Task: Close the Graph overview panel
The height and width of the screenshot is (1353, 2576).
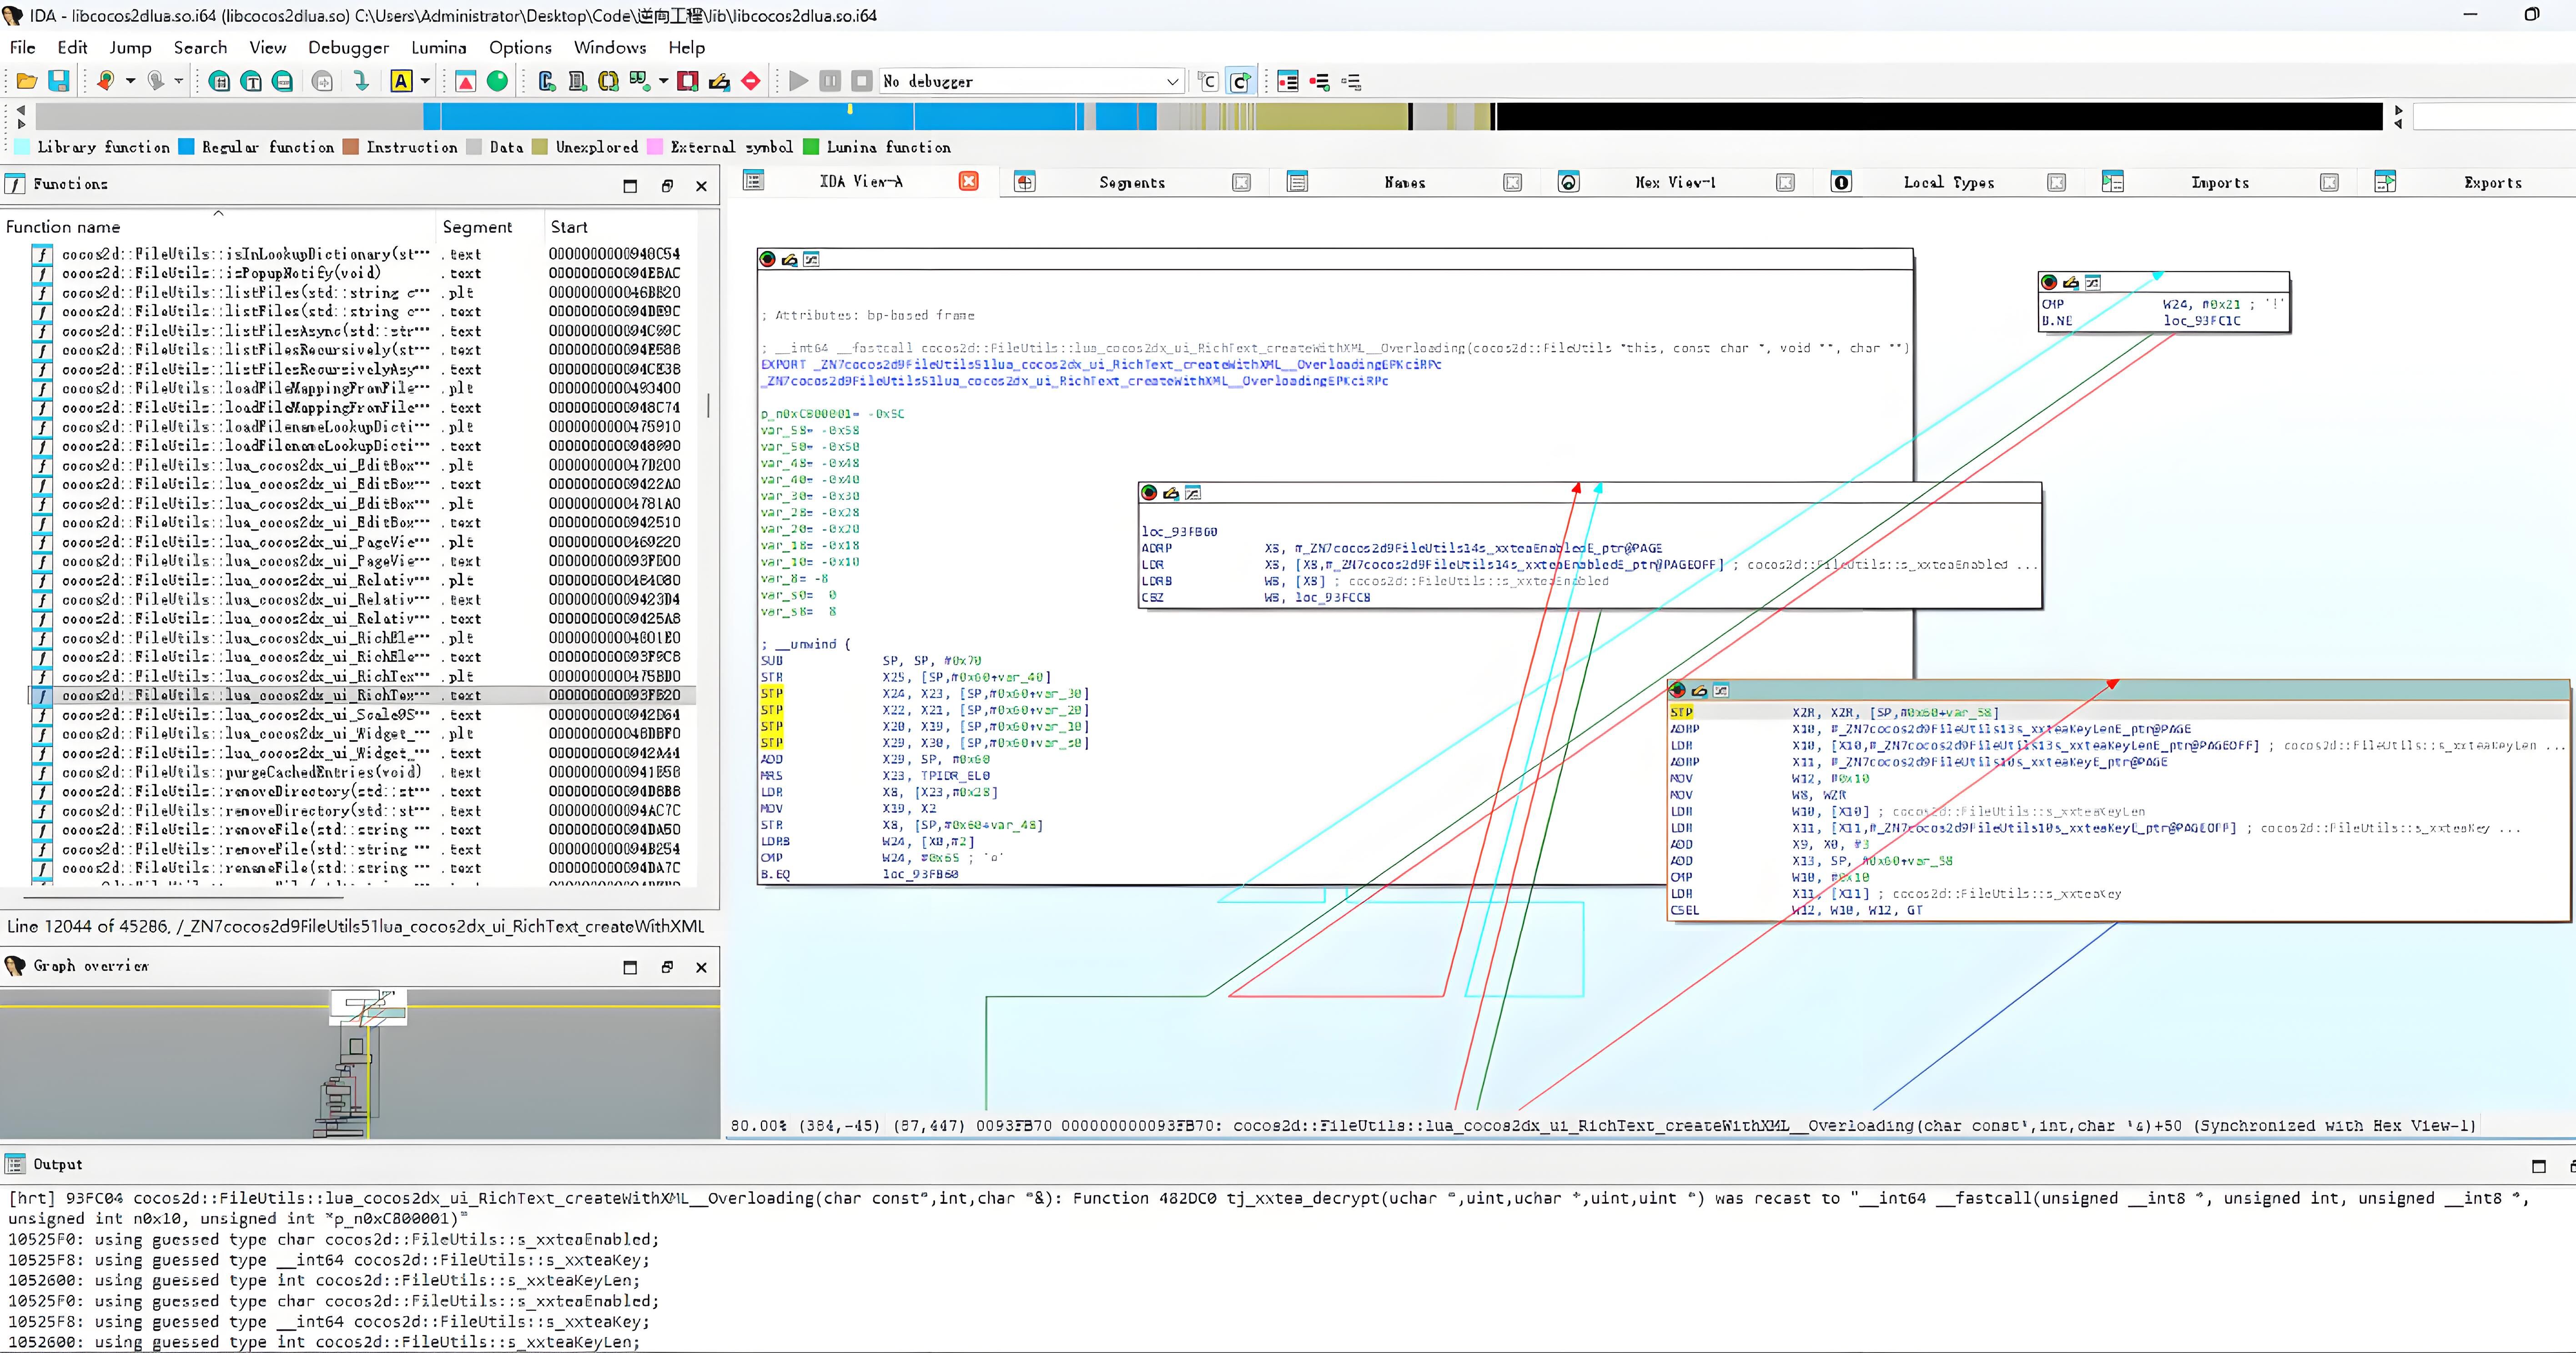Action: [701, 967]
